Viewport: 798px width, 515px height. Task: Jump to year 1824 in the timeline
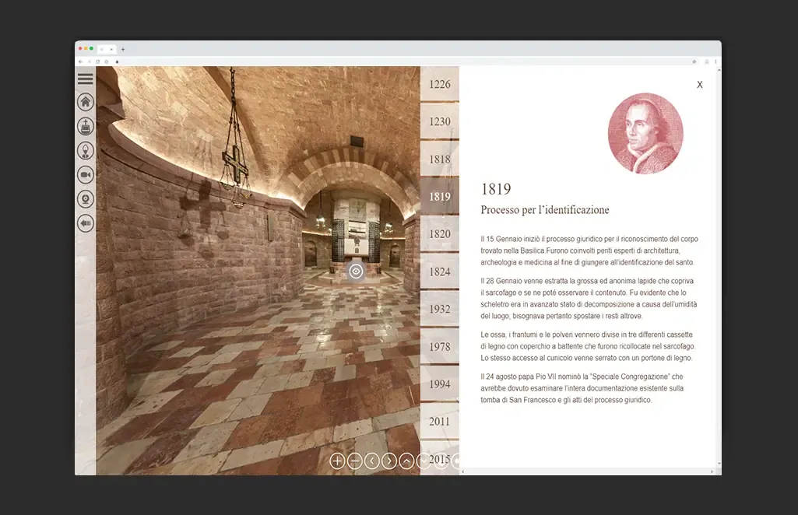pos(440,272)
